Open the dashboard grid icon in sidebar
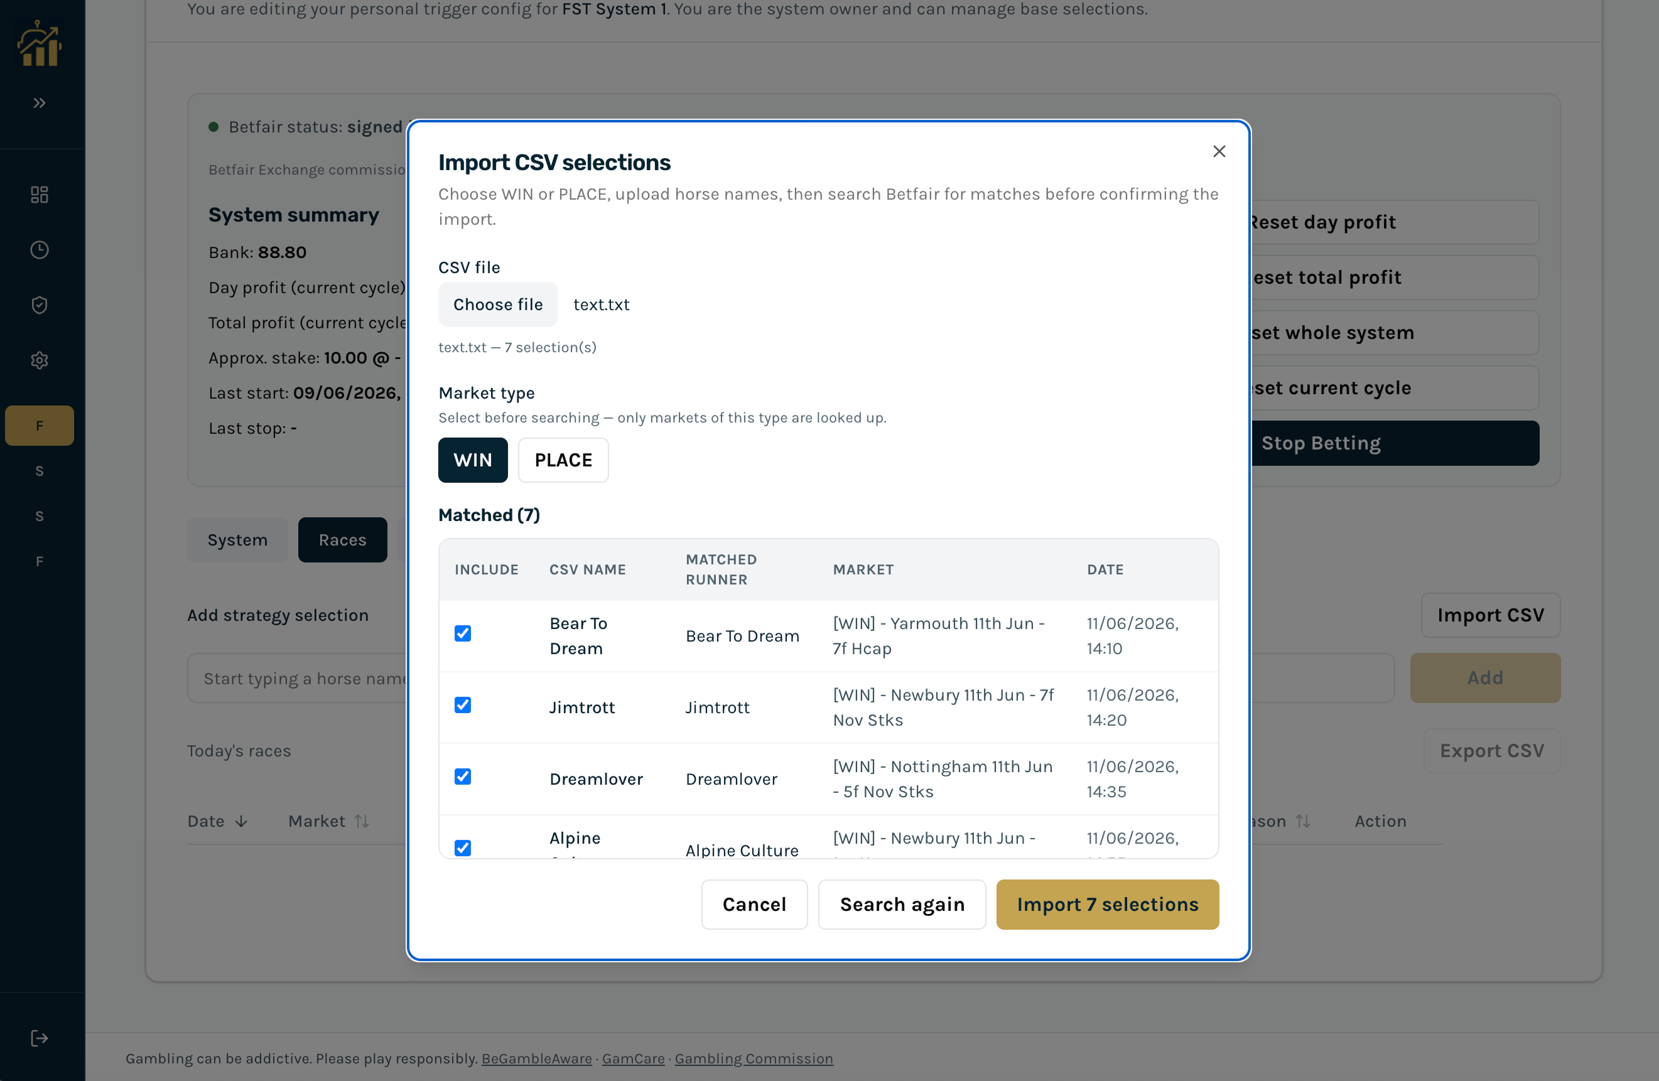Screen dimensions: 1659x1081 (x=40, y=195)
